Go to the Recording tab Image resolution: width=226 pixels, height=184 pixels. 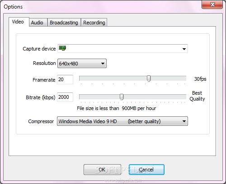(x=94, y=23)
